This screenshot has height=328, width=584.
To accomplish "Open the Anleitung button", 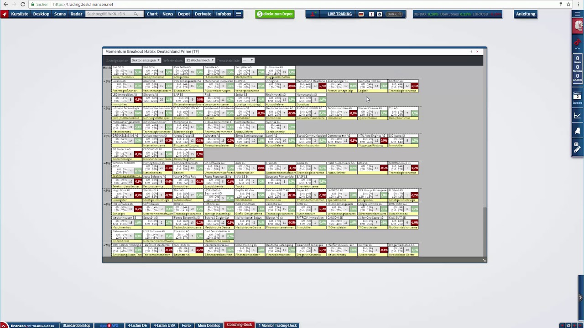I will 526,14.
